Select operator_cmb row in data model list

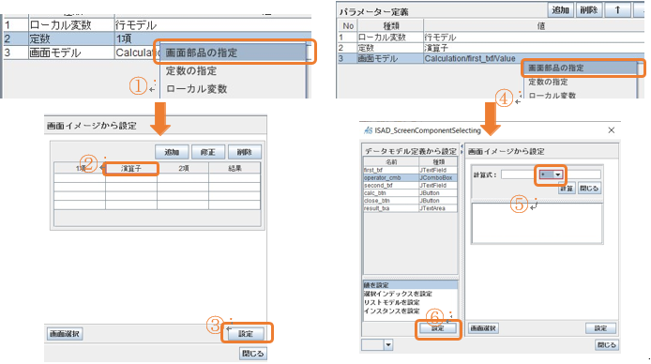[410, 177]
